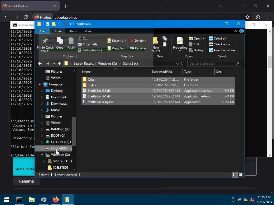The width and height of the screenshot is (274, 205).
Task: Select [DELETED] folder in tree
Action: click(60, 168)
